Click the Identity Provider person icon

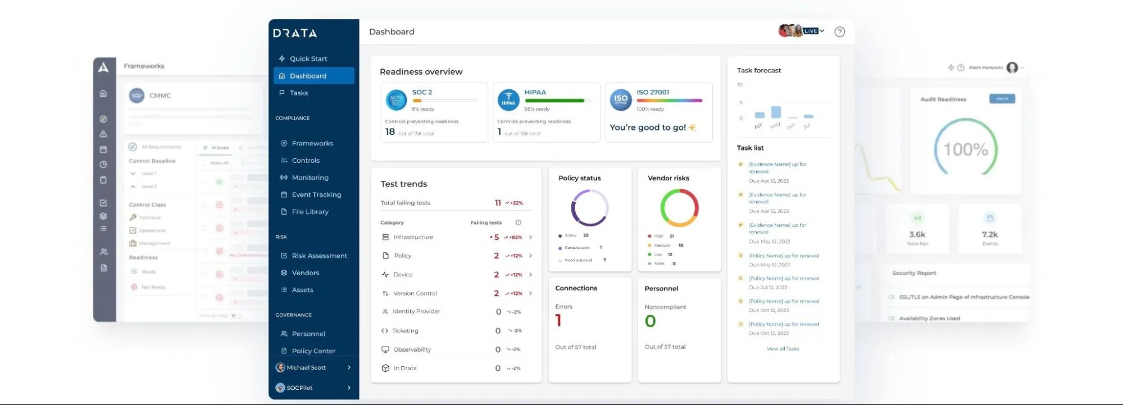coord(385,311)
